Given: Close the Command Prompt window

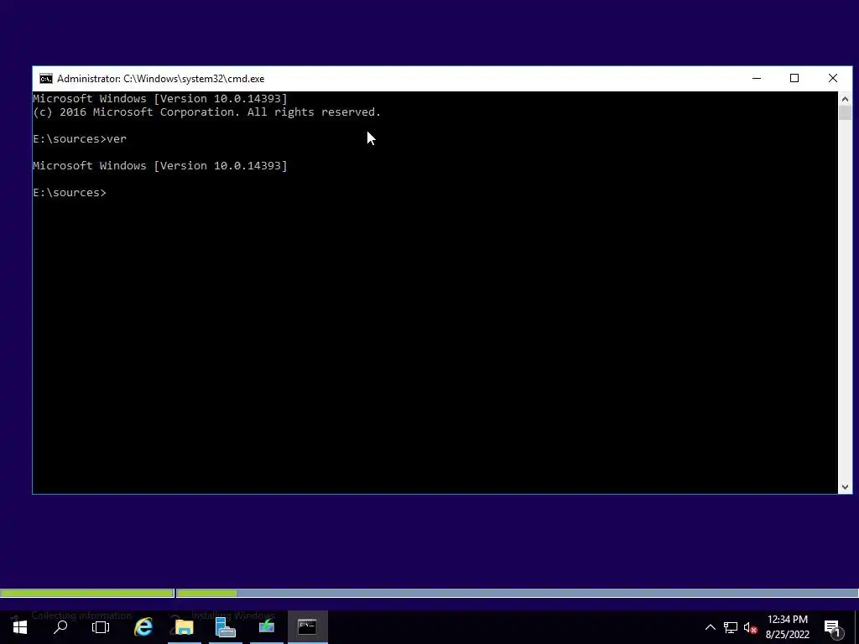Looking at the screenshot, I should coord(833,78).
